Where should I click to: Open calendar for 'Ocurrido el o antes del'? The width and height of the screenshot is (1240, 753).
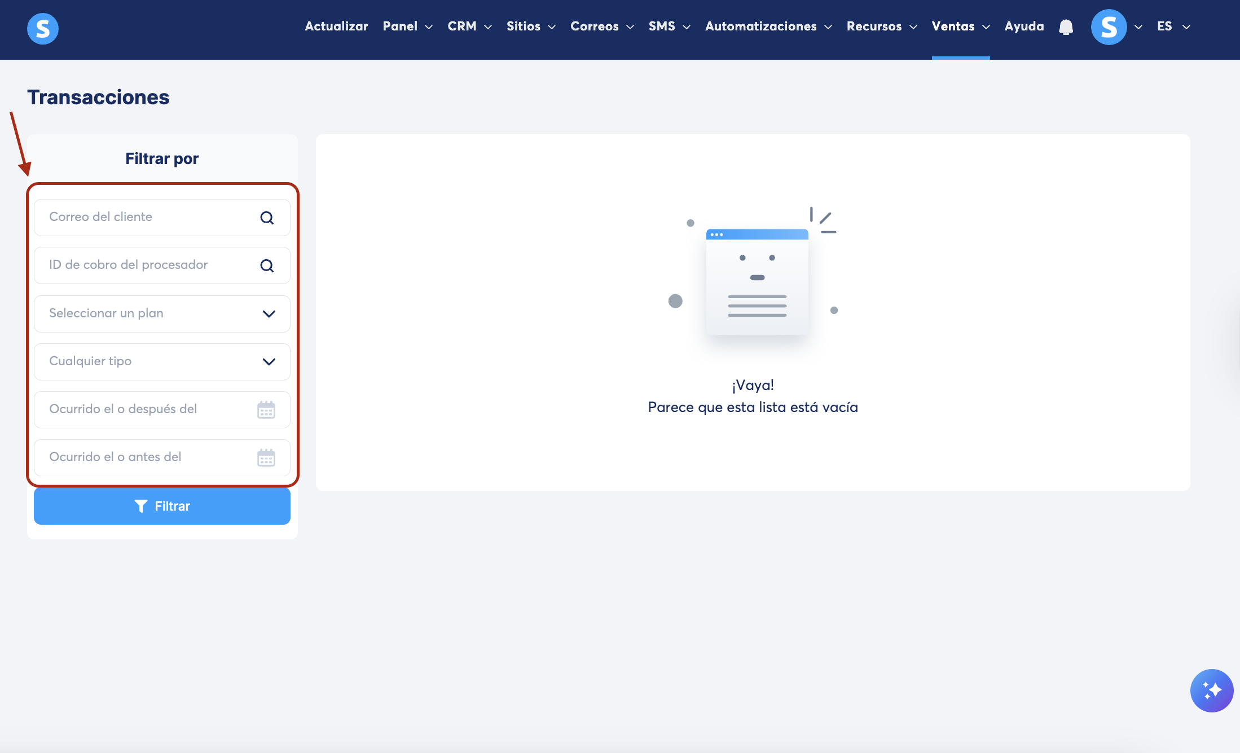pos(266,458)
